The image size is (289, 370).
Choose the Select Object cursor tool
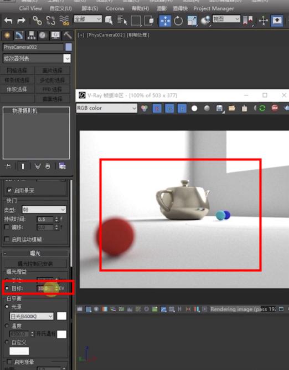click(x=109, y=21)
